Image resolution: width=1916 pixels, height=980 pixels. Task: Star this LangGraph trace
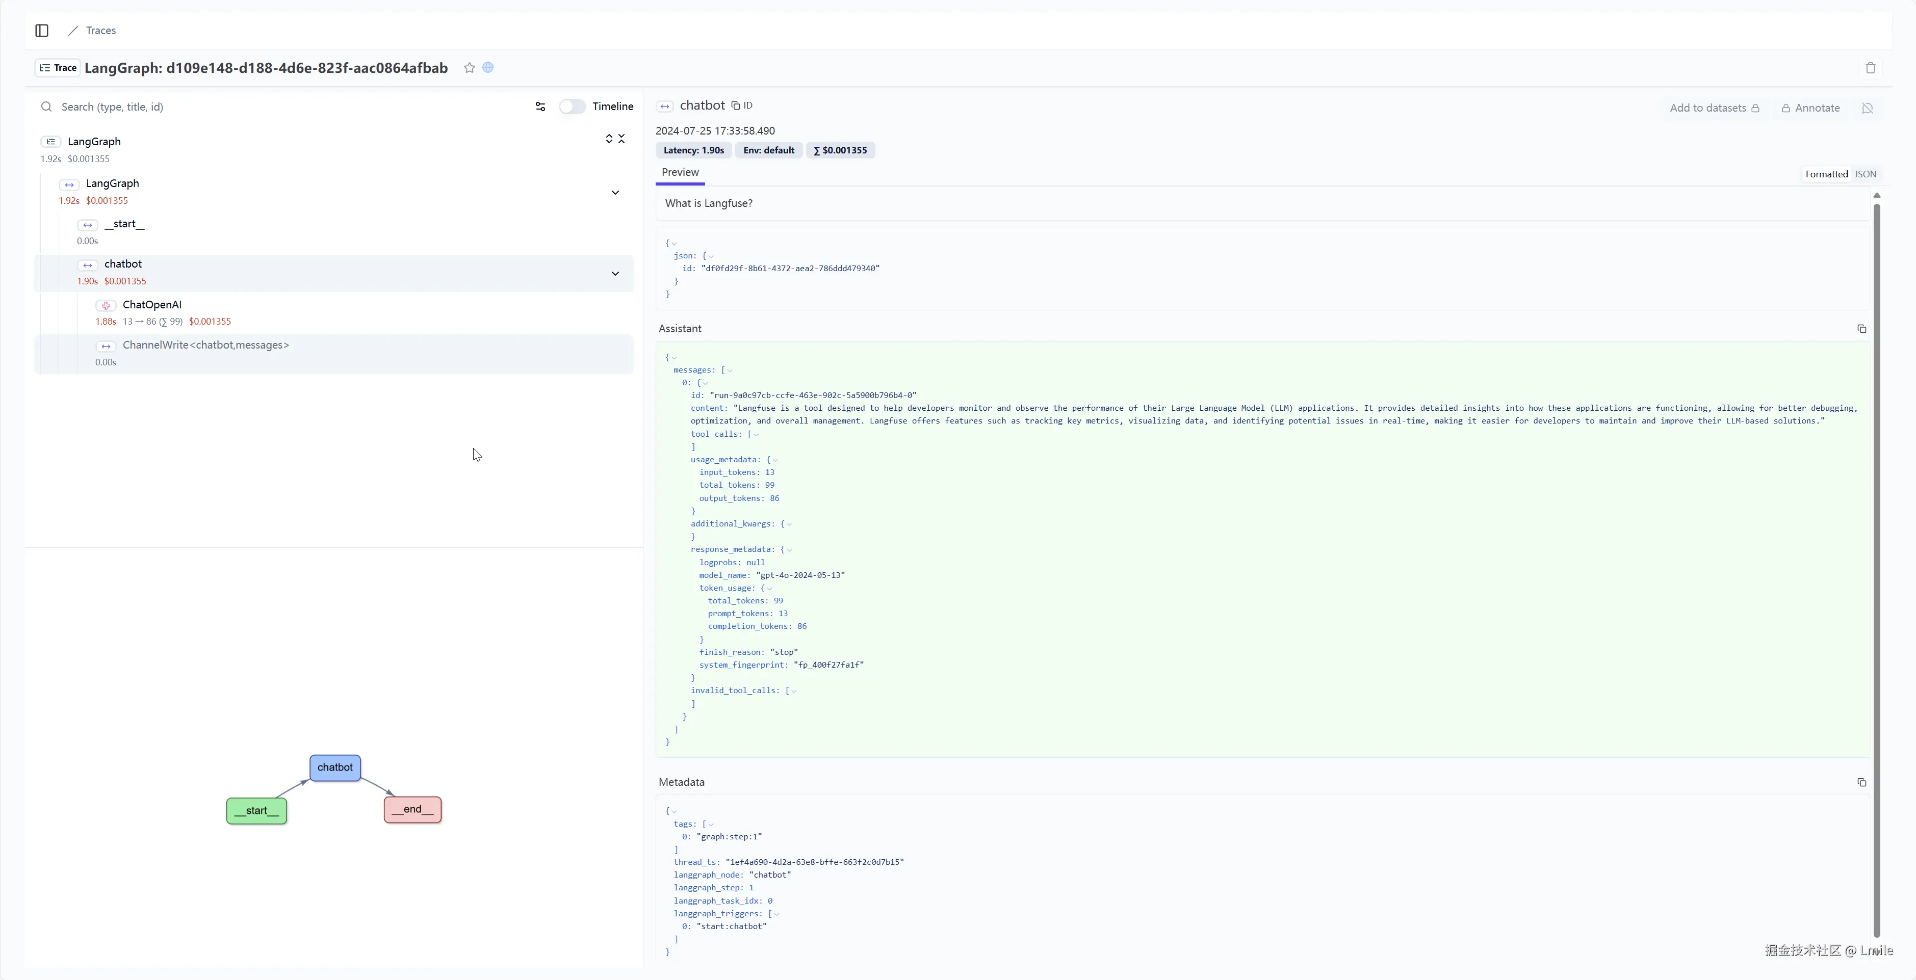470,68
